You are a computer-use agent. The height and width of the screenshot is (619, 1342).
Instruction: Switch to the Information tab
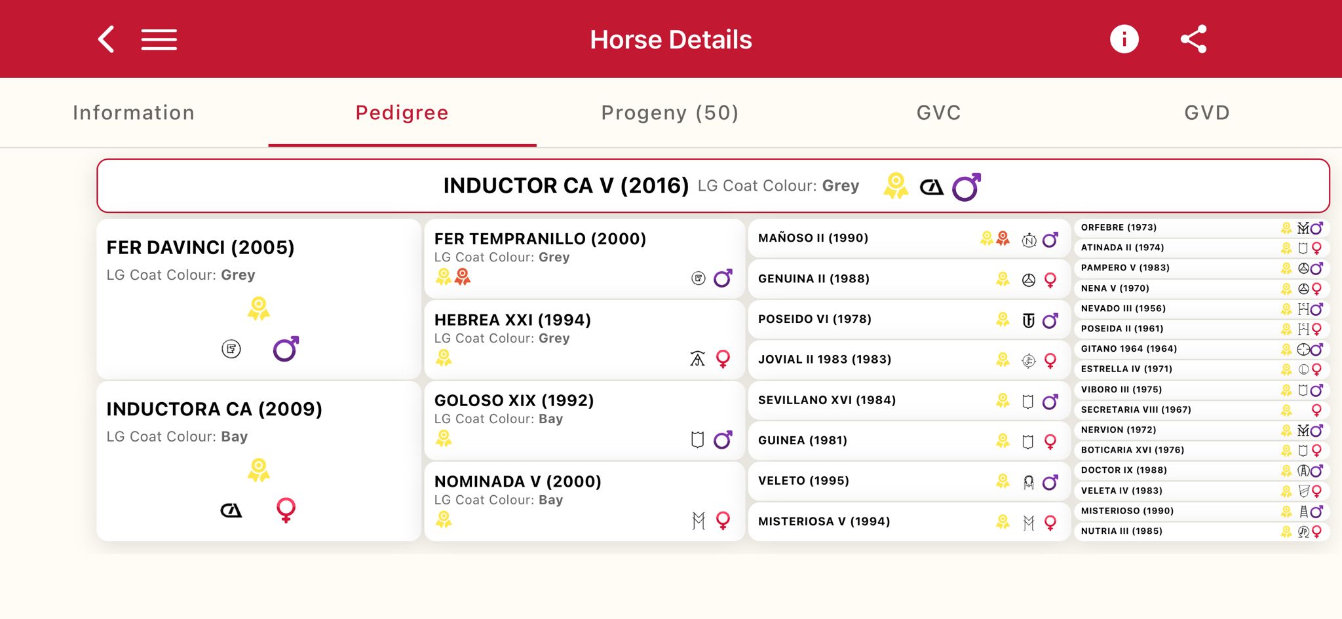point(134,113)
